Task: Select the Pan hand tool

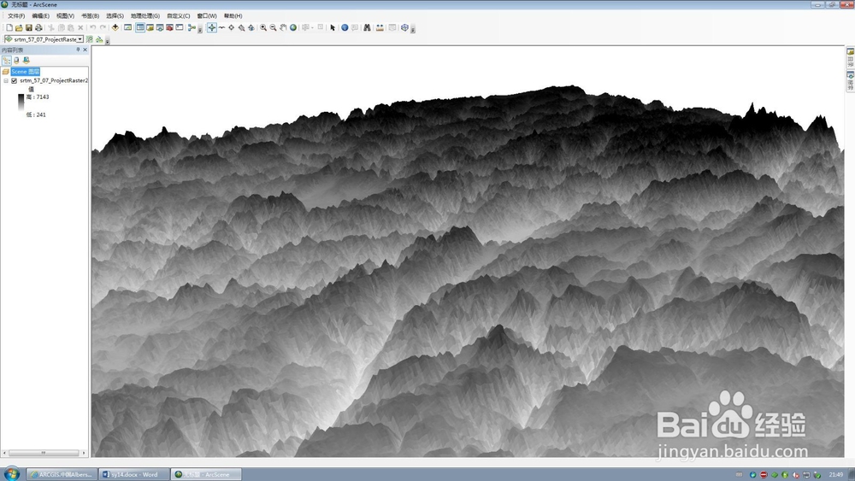Action: [x=282, y=27]
